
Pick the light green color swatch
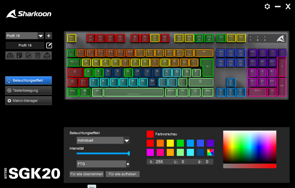(180, 152)
